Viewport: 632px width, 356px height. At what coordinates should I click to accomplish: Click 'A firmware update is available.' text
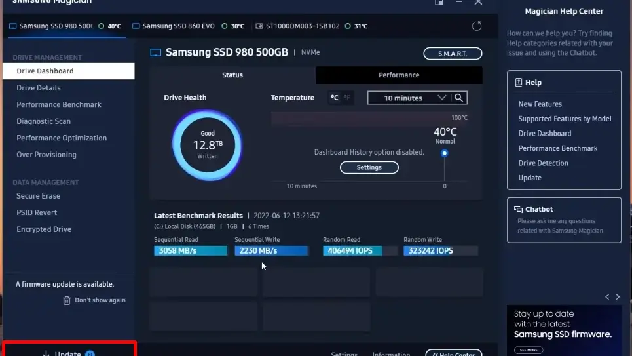65,284
